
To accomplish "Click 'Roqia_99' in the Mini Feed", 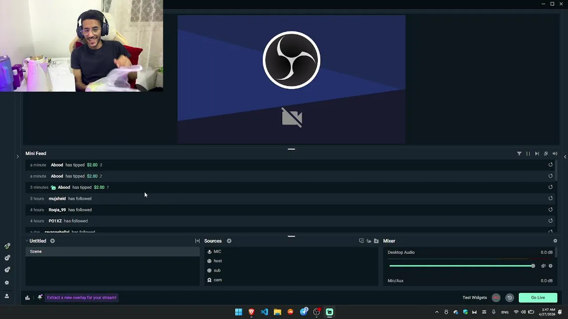I will 57,210.
